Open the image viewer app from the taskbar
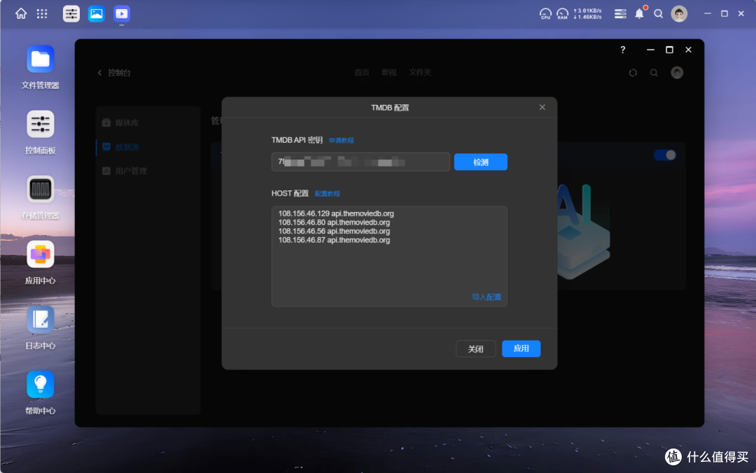Image resolution: width=756 pixels, height=473 pixels. (x=96, y=13)
